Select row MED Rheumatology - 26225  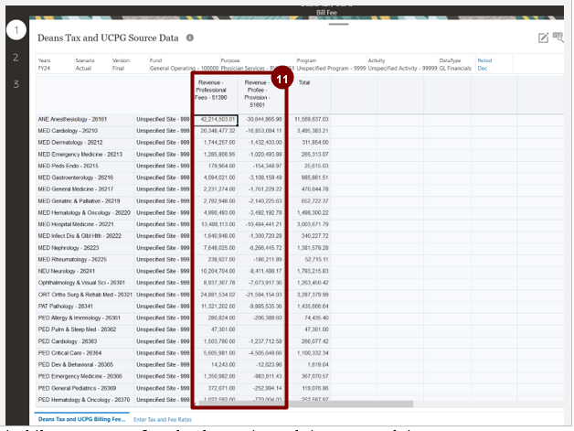pyautogui.click(x=72, y=260)
